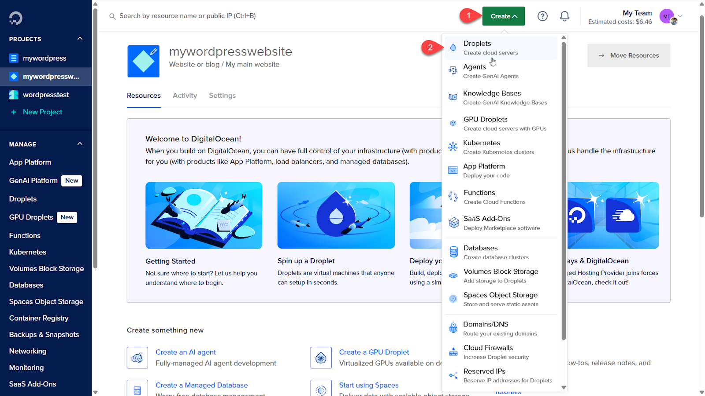Click the Spaces Object Storage icon in the menu

tap(453, 299)
